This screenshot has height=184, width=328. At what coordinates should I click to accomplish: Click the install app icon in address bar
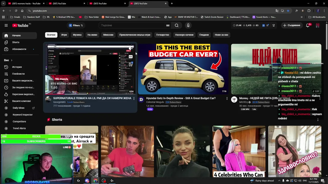point(282,11)
